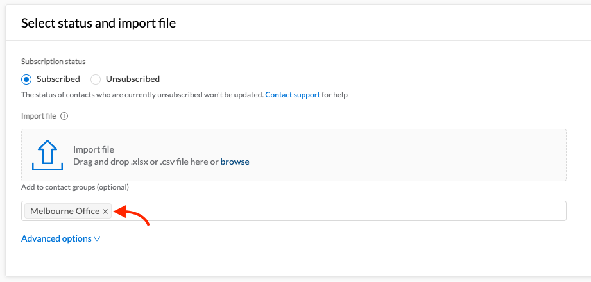Click the Subscription status label

53,62
